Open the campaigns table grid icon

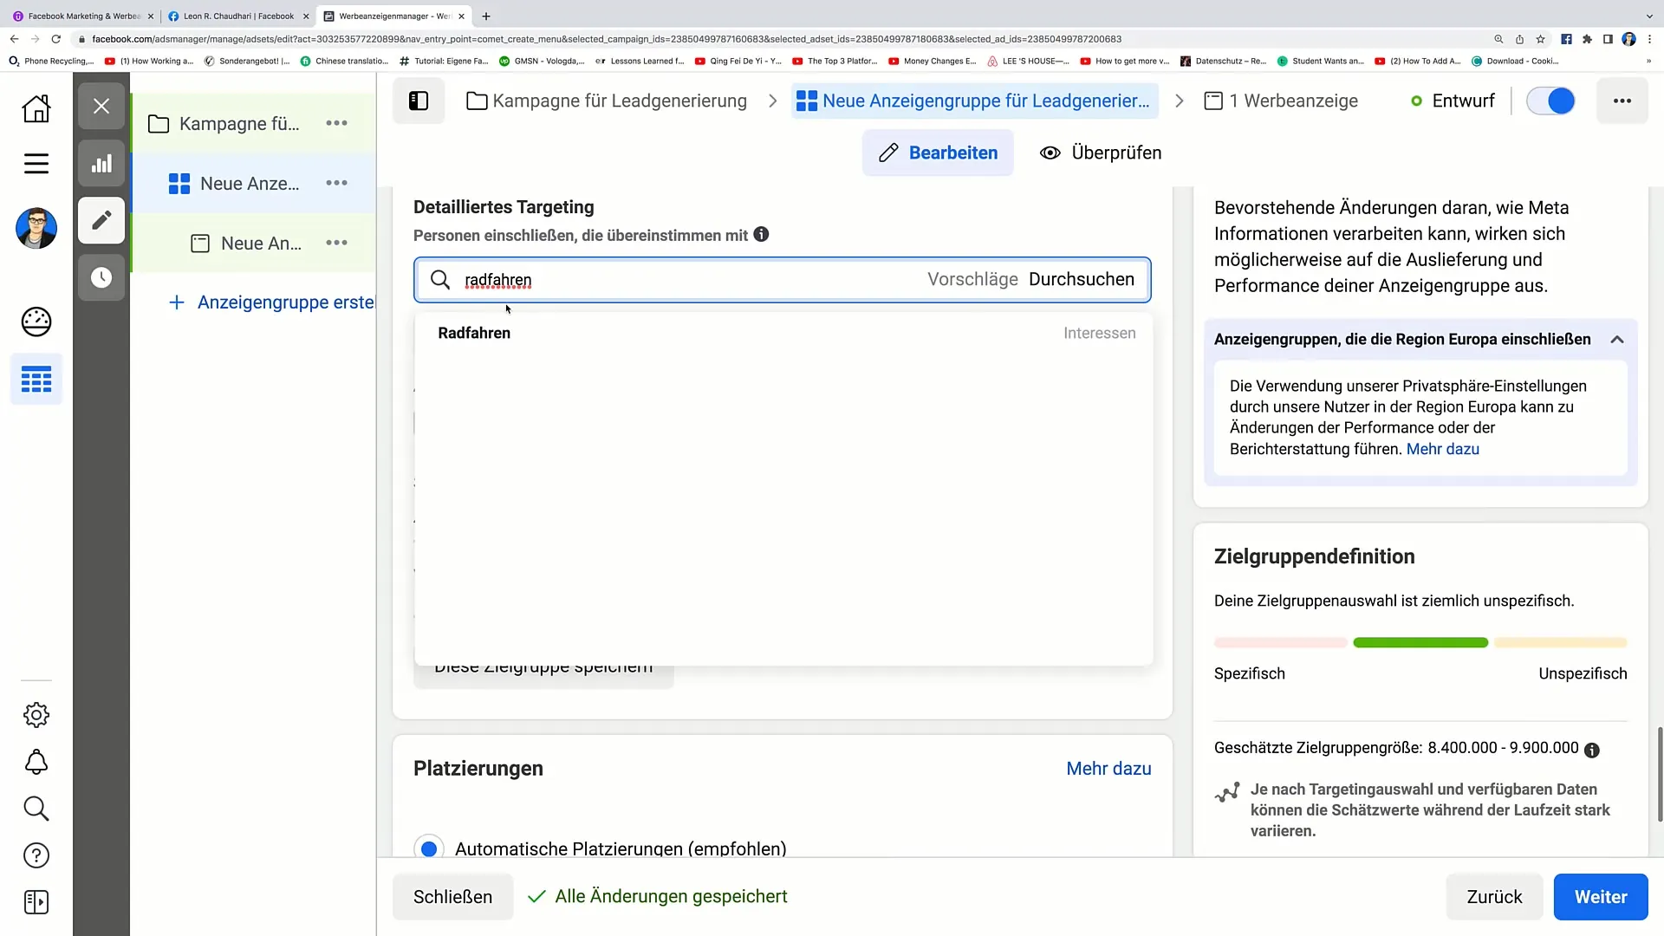[36, 379]
